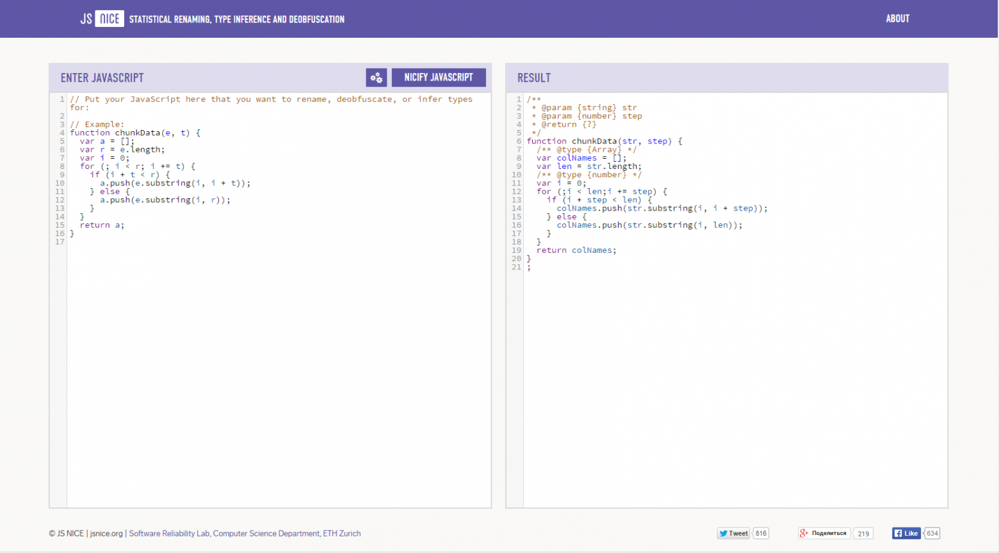
Task: Click the 'if (i + step < len) {' result line
Action: pyautogui.click(x=599, y=200)
